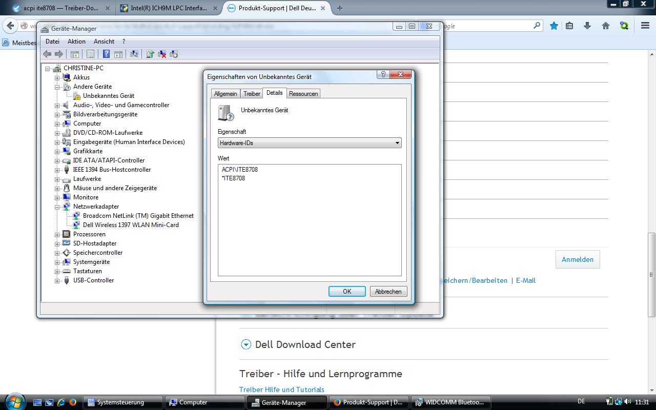This screenshot has width=656, height=410.
Task: Click the Firefox bookmark star icon
Action: pos(554,26)
